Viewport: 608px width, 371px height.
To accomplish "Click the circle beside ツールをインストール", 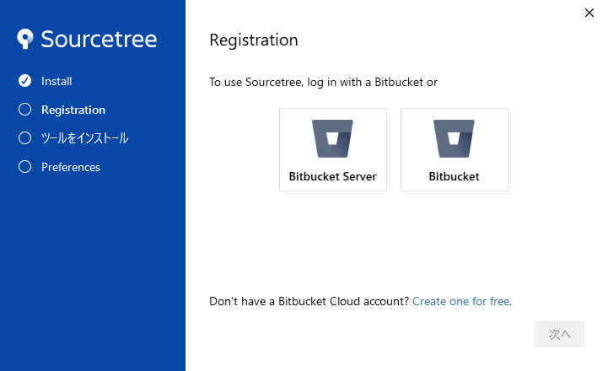I will coord(24,138).
